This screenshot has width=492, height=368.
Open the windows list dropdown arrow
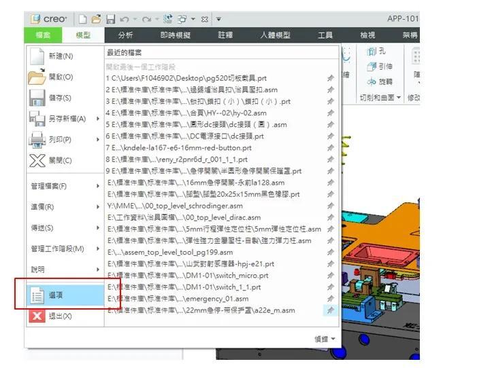193,20
